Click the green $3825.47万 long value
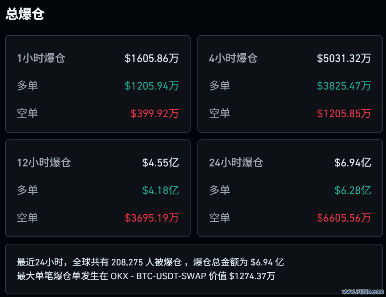 coord(344,86)
